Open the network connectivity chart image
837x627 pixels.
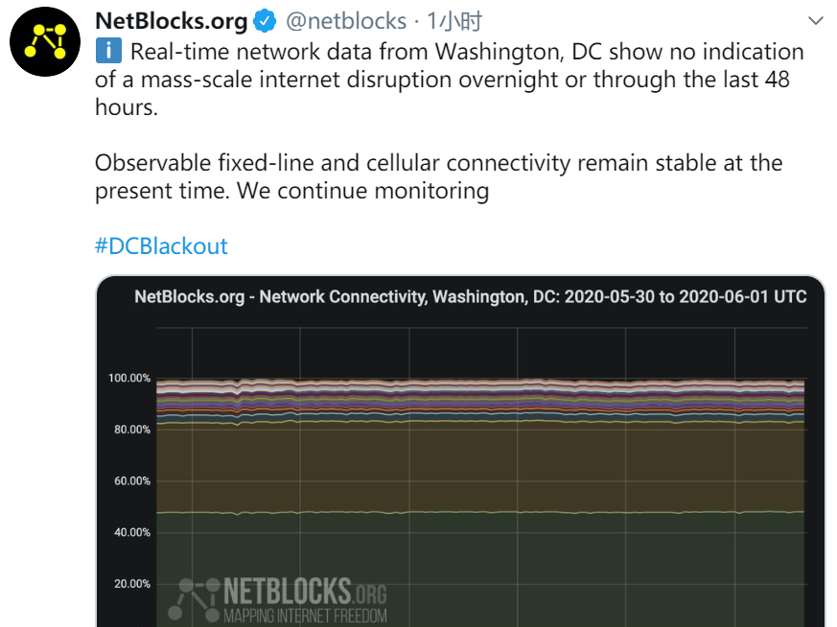pyautogui.click(x=460, y=452)
